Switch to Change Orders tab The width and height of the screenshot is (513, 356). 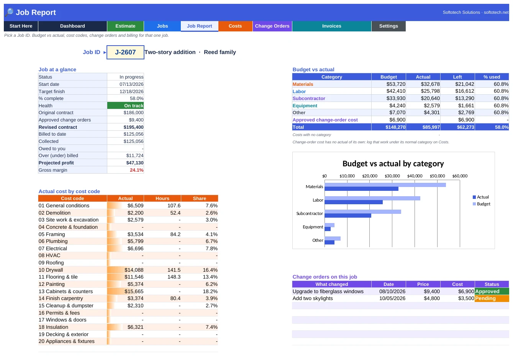(x=272, y=26)
